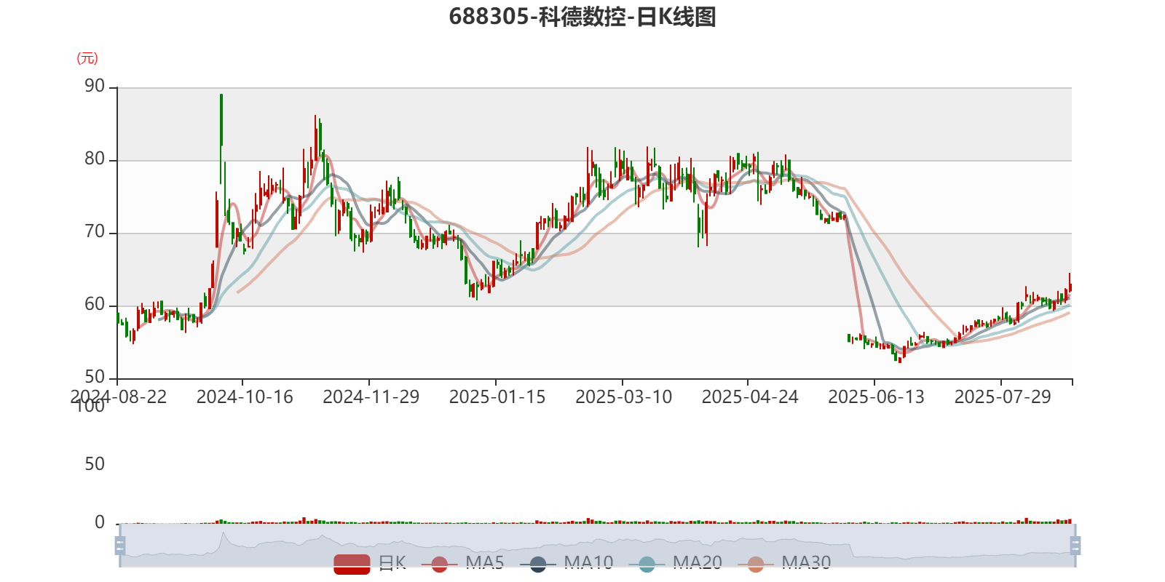Click the x-axis label 2025-01-15
The height and width of the screenshot is (582, 1165).
[497, 397]
